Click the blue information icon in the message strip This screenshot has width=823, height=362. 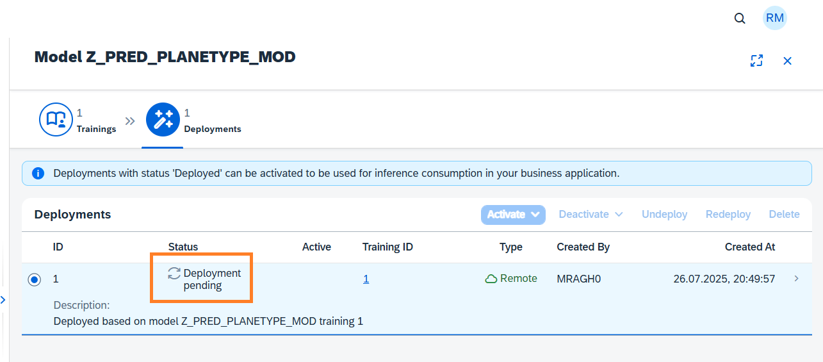pos(38,173)
